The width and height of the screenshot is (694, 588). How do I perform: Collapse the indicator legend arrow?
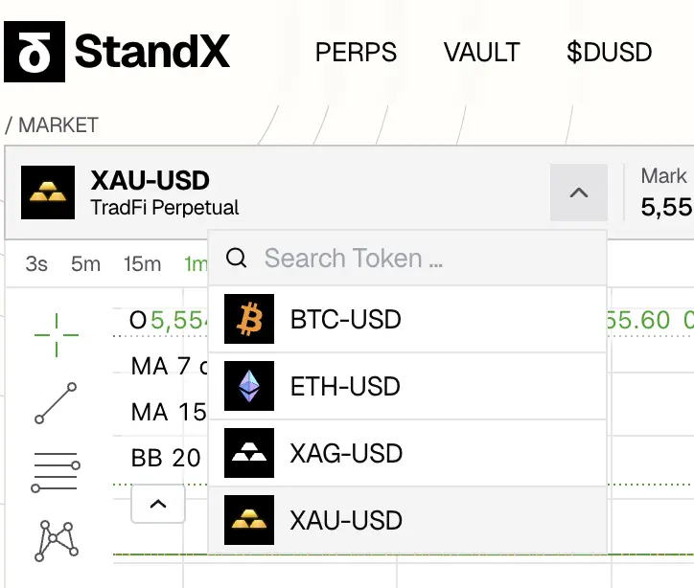158,504
